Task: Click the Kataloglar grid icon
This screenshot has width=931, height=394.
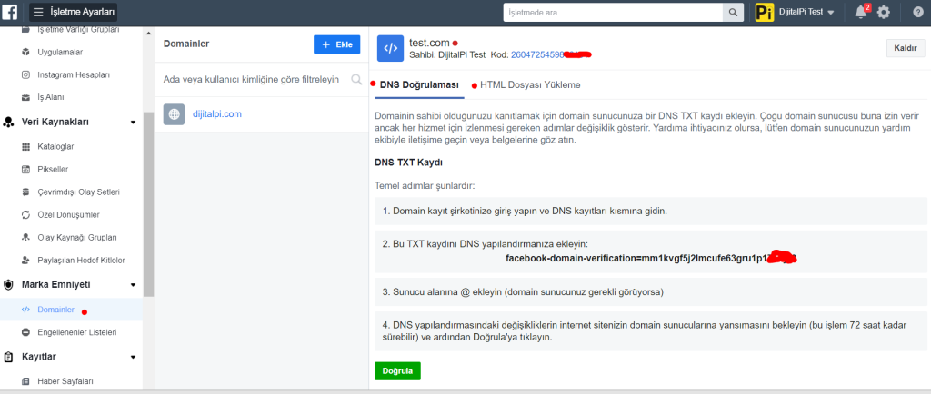Action: point(25,146)
